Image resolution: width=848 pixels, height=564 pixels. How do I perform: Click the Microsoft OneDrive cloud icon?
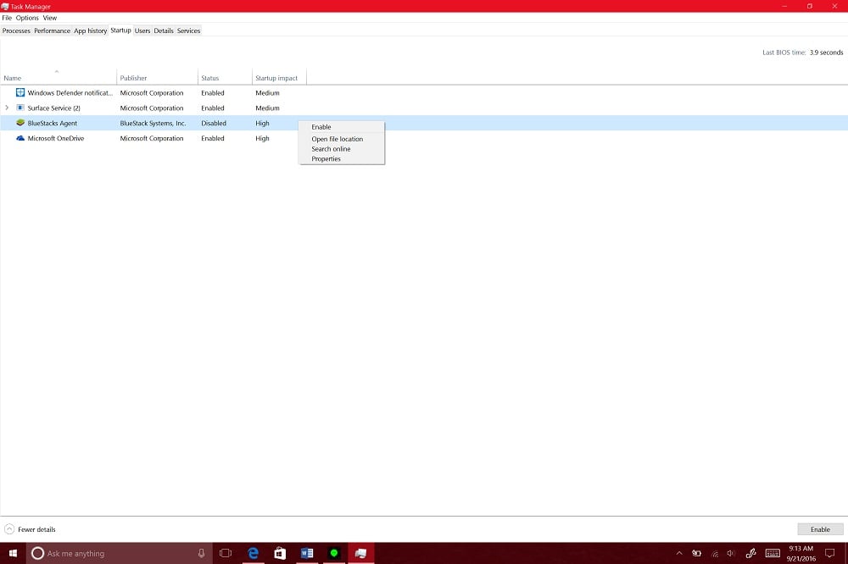click(20, 138)
